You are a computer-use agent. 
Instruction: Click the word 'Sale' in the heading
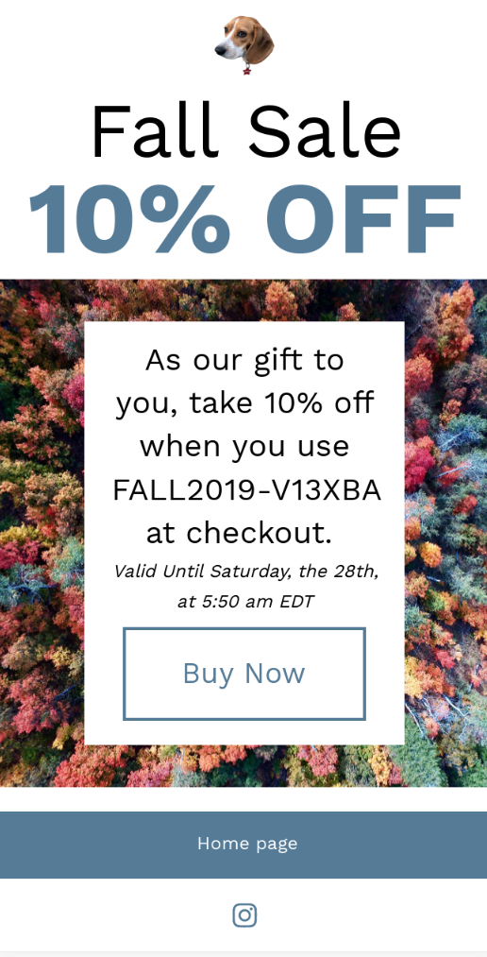point(325,131)
